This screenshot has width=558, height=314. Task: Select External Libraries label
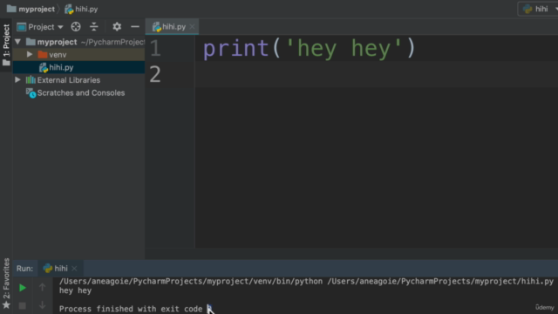[69, 80]
